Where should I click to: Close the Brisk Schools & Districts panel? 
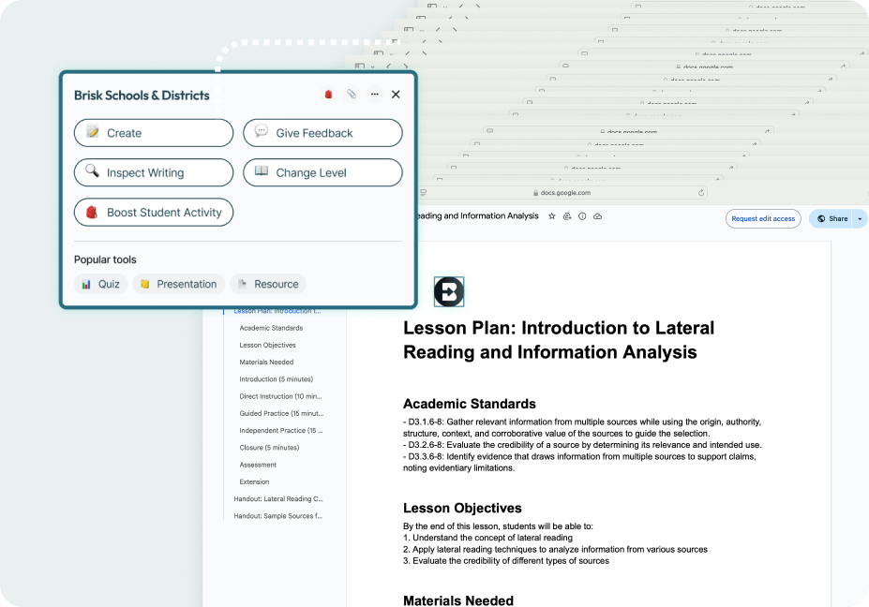tap(396, 95)
